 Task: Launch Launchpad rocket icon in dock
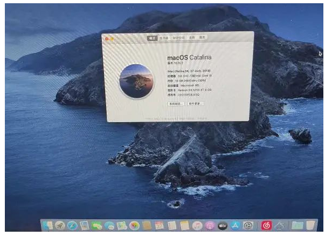(x=60, y=225)
